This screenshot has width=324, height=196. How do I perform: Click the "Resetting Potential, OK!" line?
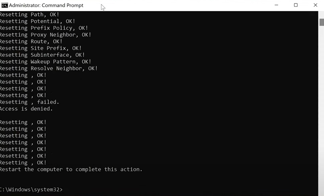tap(37, 21)
